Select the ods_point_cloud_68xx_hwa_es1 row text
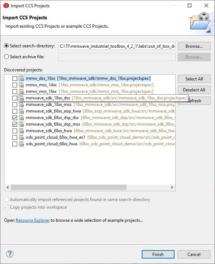Screen dimensions: 215x264 (x=100, y=138)
